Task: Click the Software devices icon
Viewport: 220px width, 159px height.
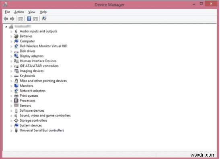Action: [16, 110]
